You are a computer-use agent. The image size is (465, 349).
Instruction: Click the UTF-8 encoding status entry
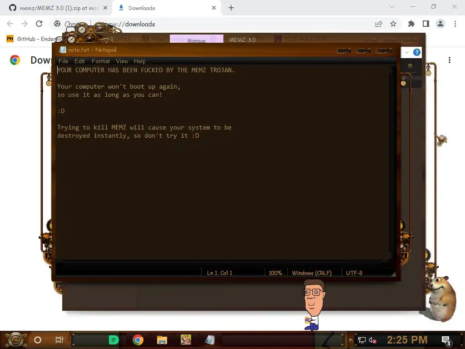[x=354, y=273]
